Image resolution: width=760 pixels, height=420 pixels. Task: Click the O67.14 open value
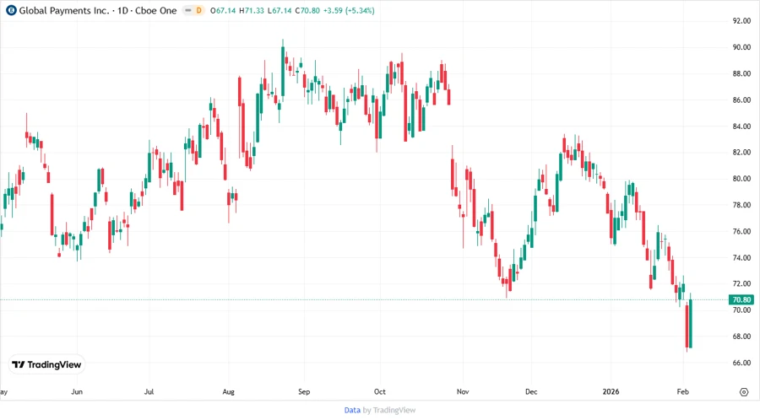224,10
